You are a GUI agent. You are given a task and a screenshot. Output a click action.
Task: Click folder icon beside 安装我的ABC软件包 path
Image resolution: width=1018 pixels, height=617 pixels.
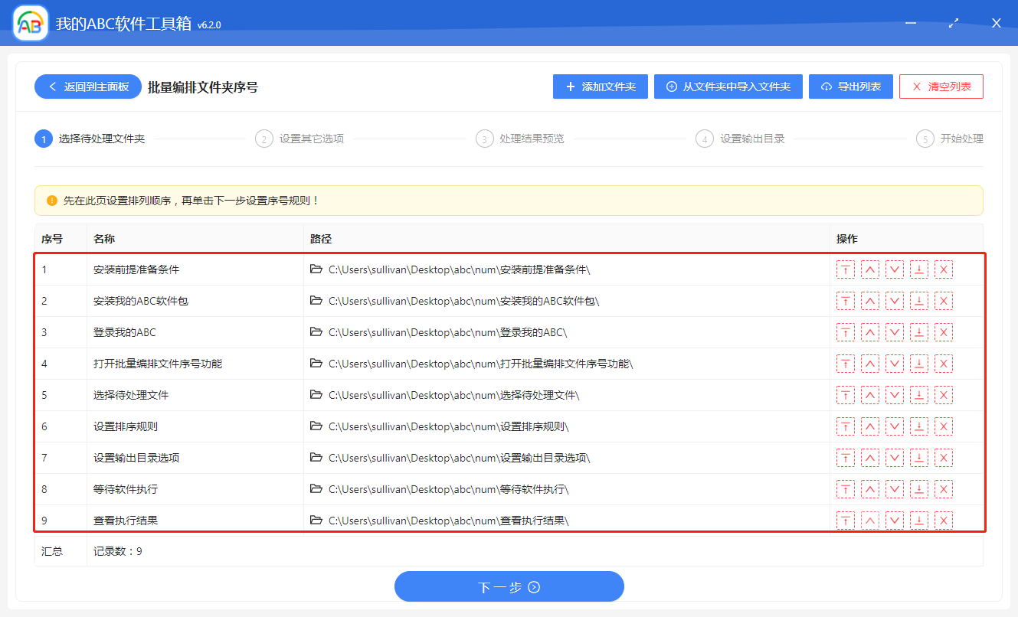316,301
